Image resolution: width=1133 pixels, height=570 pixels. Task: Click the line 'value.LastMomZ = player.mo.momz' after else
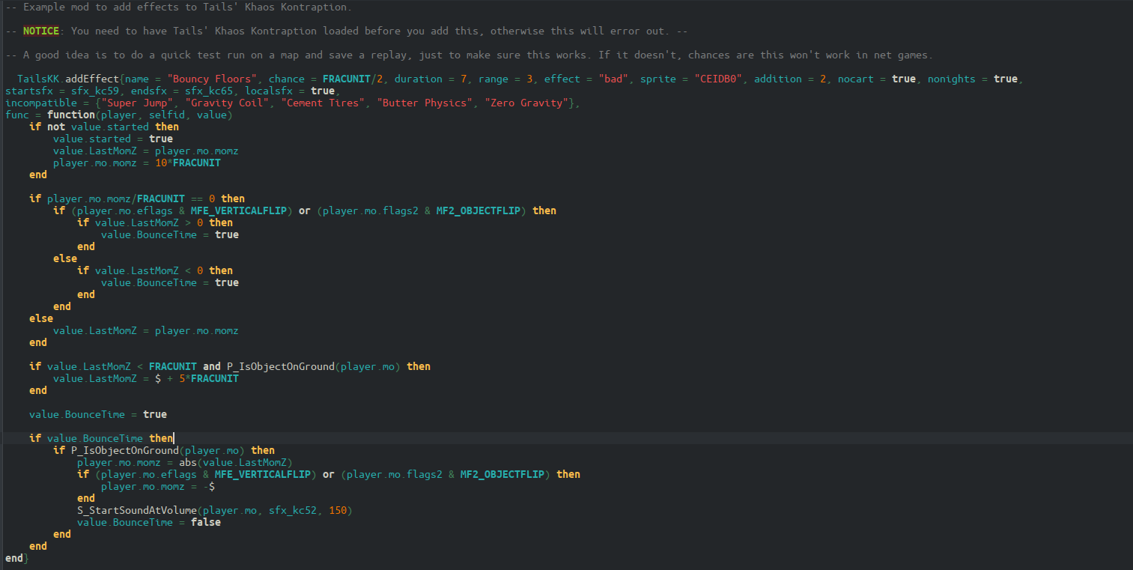pos(145,330)
